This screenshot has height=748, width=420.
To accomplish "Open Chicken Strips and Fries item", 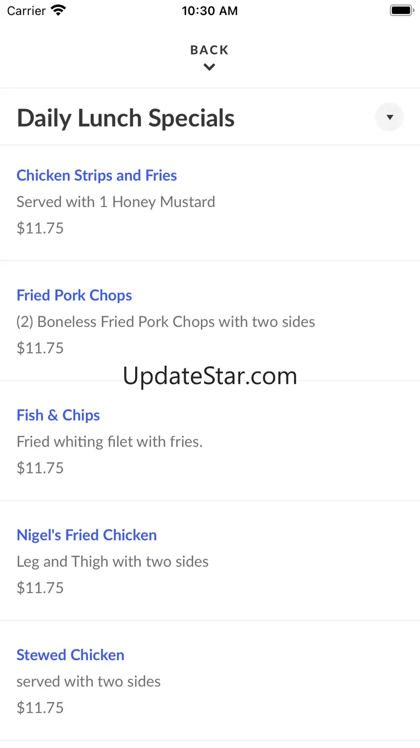I will click(x=97, y=176).
